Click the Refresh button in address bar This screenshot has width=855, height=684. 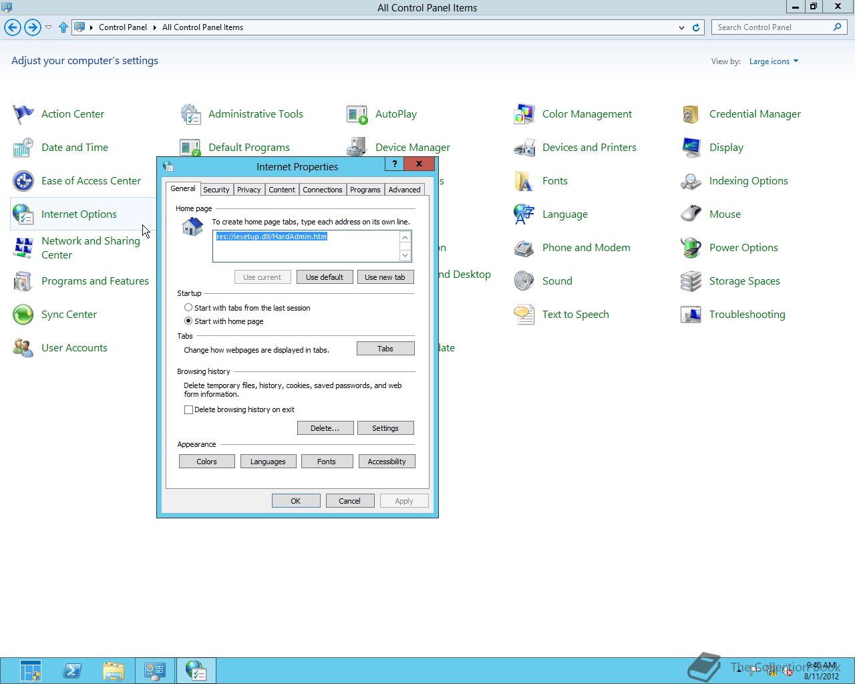696,27
